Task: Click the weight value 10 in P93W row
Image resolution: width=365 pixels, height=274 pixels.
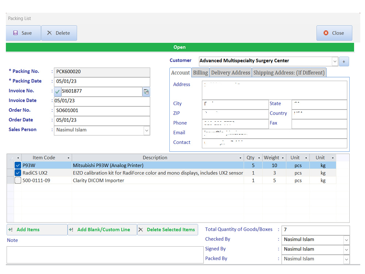Action: pyautogui.click(x=274, y=165)
